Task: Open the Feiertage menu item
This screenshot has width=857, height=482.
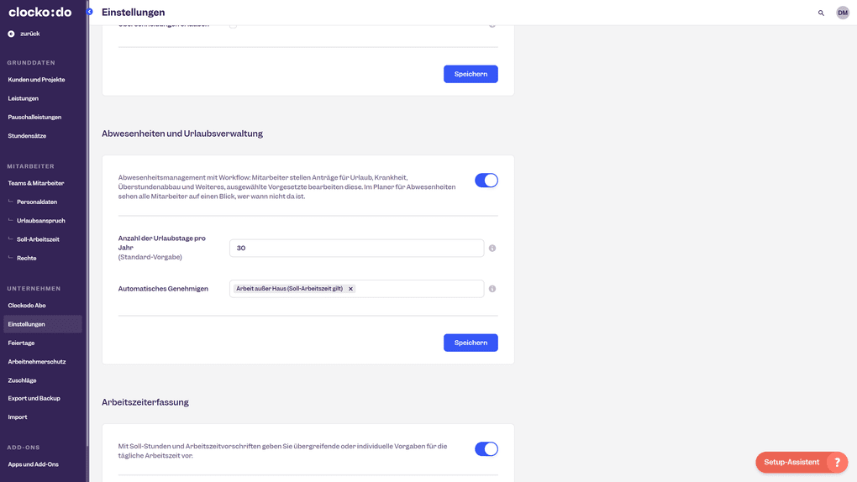Action: (21, 343)
